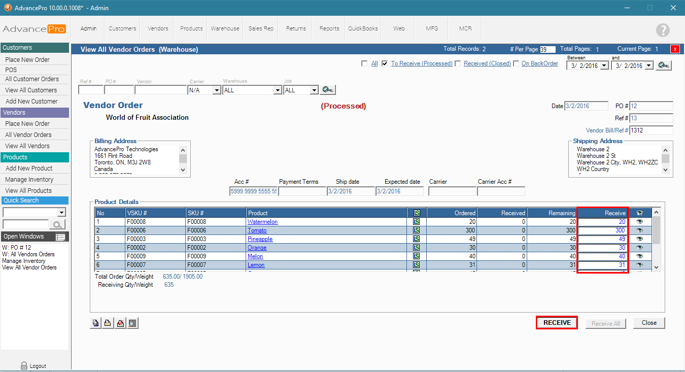Open the Pineapple product link
The width and height of the screenshot is (685, 372).
click(x=260, y=239)
